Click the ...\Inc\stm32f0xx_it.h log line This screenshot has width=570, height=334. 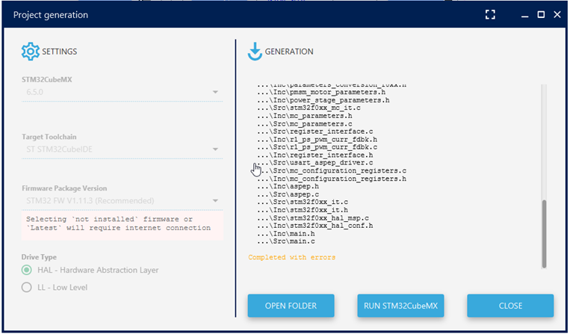(x=303, y=210)
